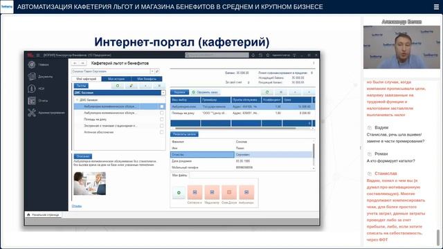Open the history icon in the title bar

260,55
